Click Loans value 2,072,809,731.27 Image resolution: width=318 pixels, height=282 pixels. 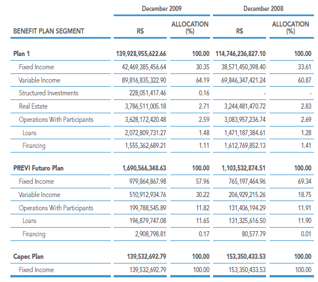point(145,133)
